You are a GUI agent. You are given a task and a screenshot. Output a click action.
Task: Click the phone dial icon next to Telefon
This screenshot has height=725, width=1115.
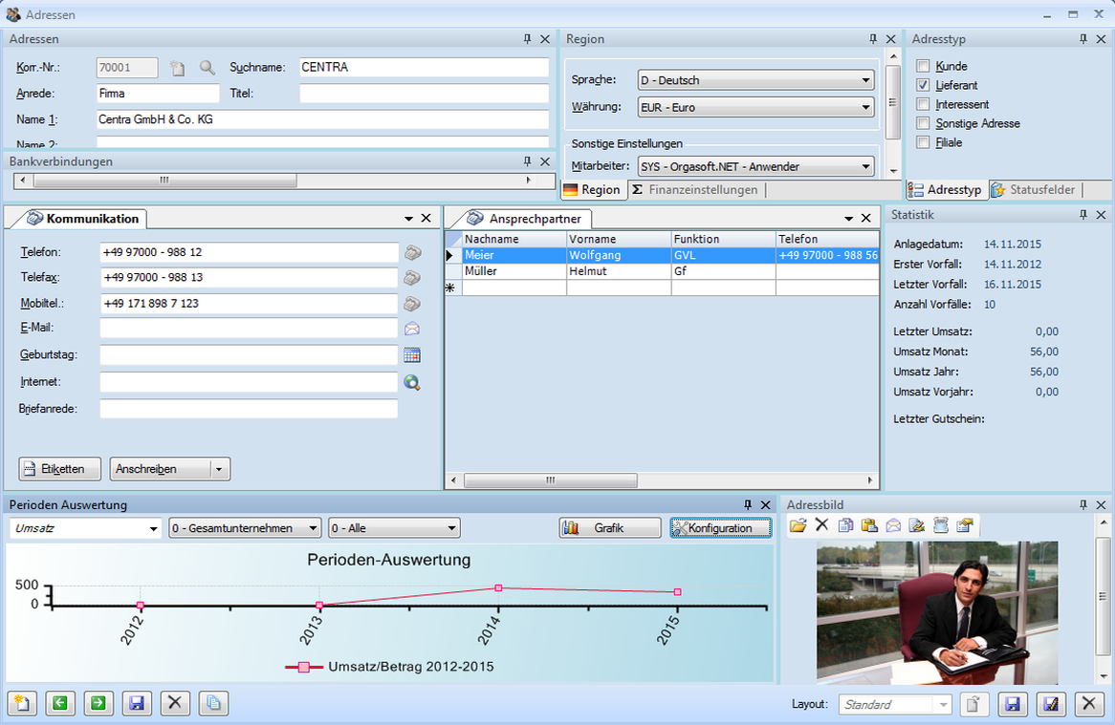click(x=412, y=253)
